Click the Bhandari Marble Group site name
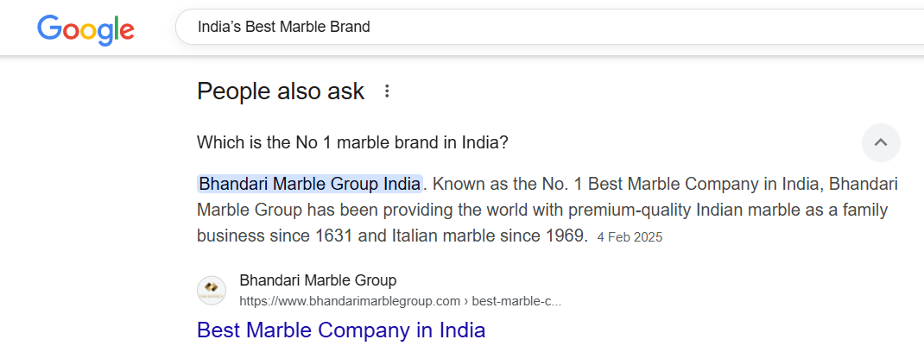 click(318, 280)
